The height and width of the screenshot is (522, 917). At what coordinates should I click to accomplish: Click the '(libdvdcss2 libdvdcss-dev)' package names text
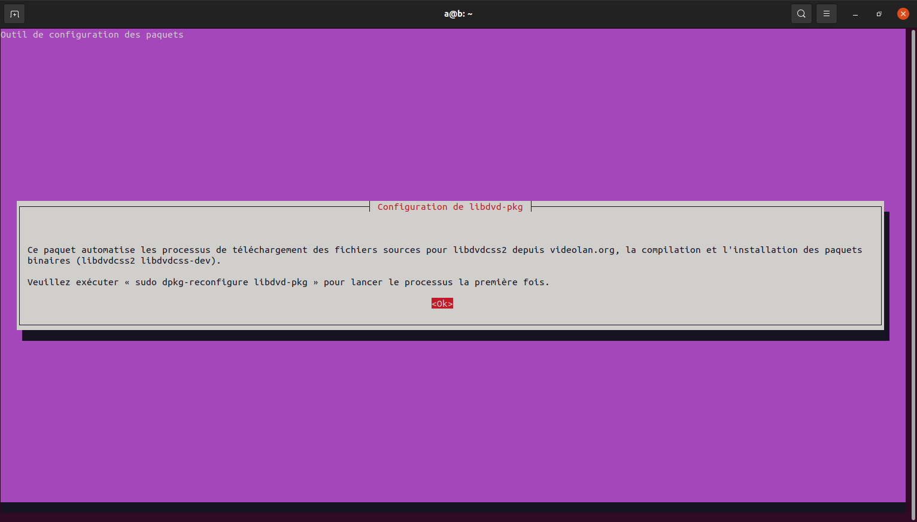[148, 261]
